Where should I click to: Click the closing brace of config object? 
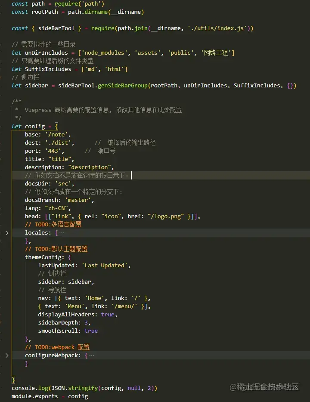tap(13, 380)
